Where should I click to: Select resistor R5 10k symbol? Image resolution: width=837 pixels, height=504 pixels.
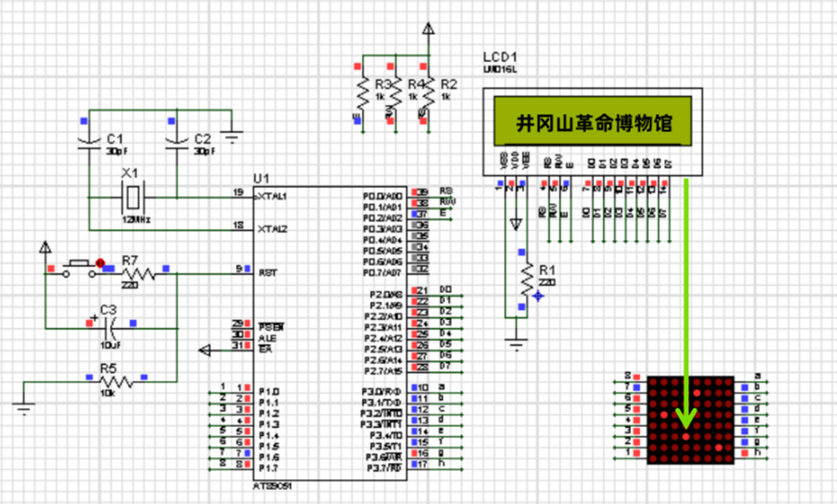click(116, 382)
